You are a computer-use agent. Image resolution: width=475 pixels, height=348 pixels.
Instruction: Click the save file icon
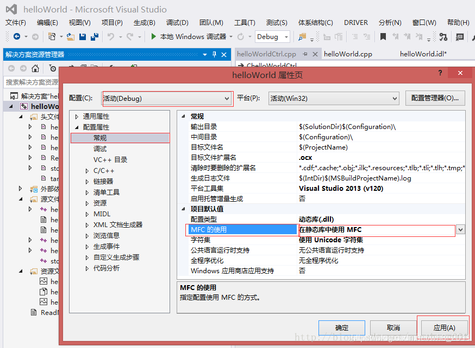(83, 36)
